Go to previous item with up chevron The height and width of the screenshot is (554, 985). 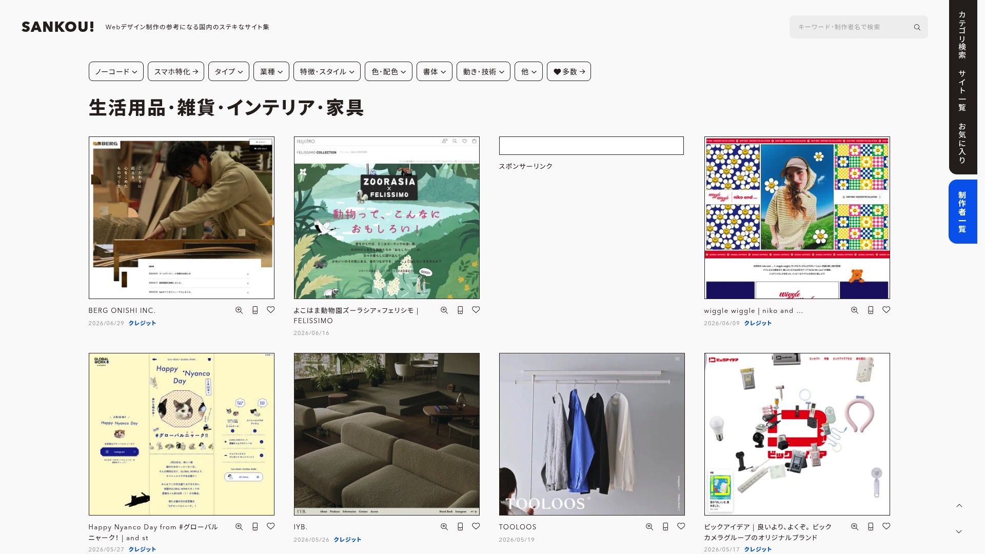click(959, 506)
